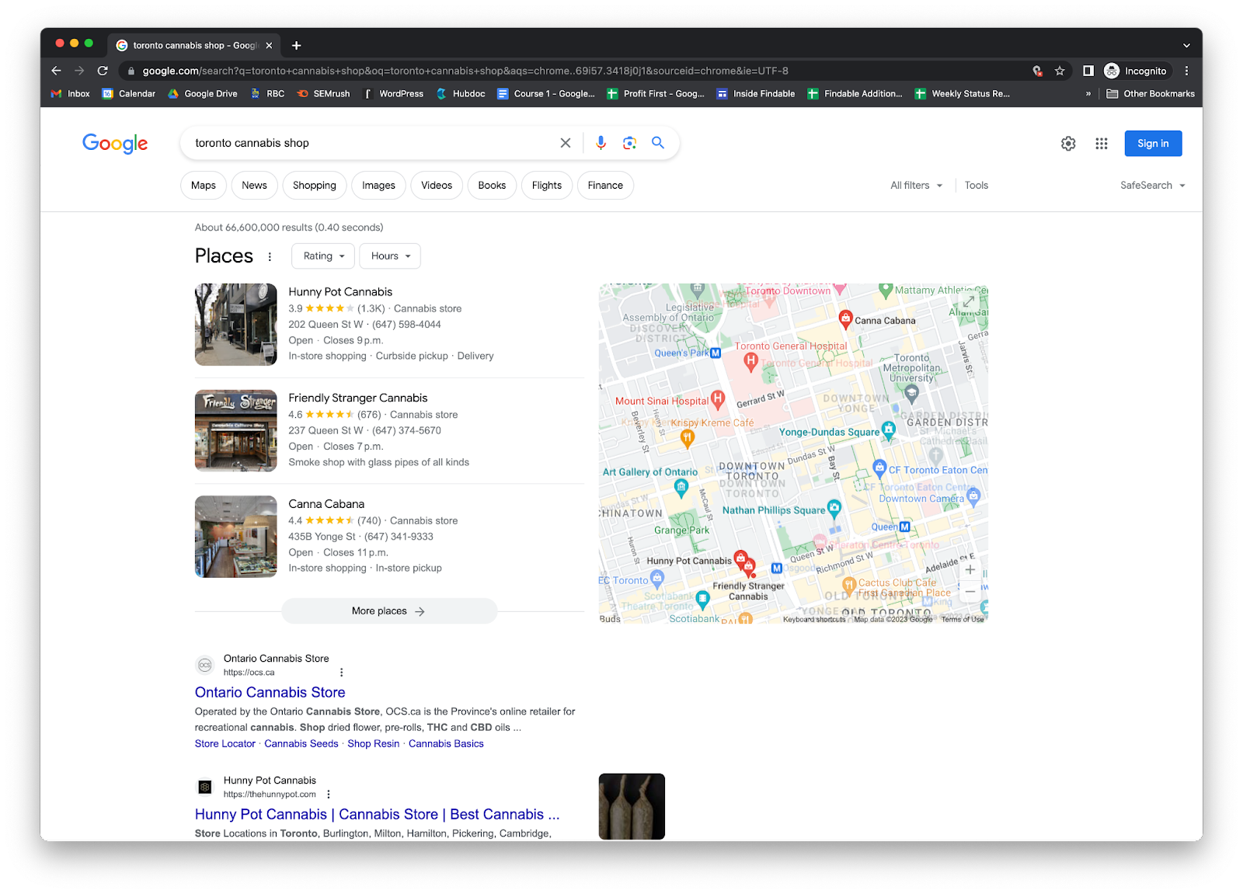Open the Hunny Pot Cannabis result title
Viewport: 1243px width, 894px height.
click(377, 814)
